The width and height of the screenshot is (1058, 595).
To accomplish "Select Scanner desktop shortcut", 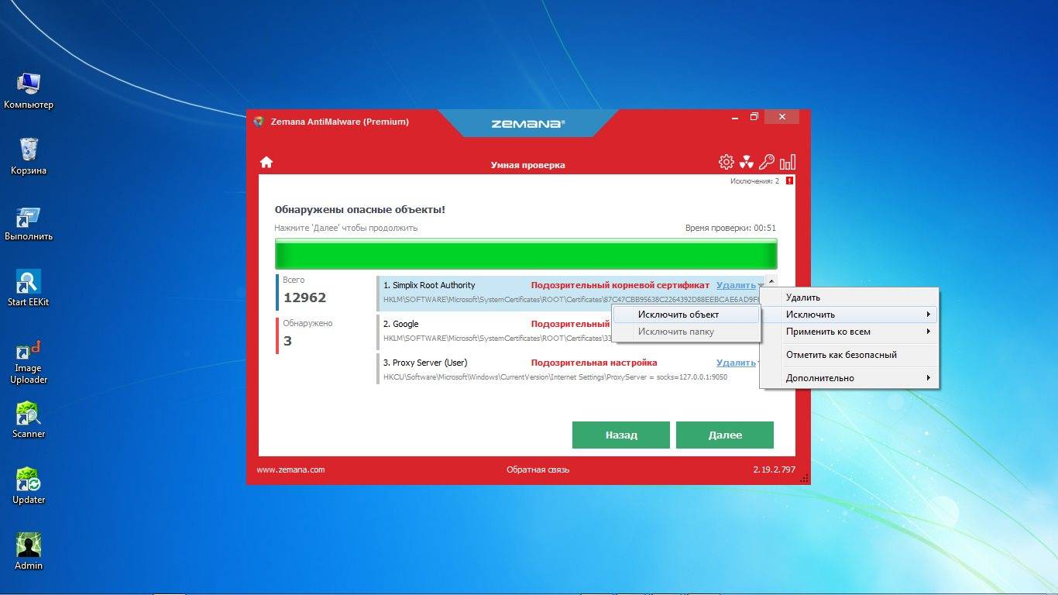I will click(x=29, y=420).
